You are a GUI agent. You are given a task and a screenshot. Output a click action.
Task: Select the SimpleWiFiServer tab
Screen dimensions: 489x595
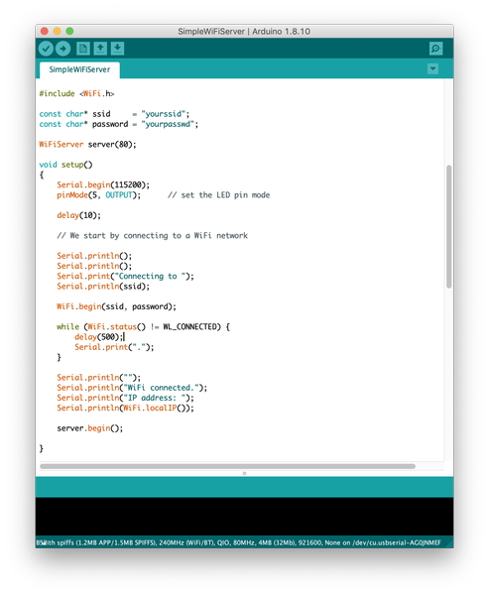[79, 69]
